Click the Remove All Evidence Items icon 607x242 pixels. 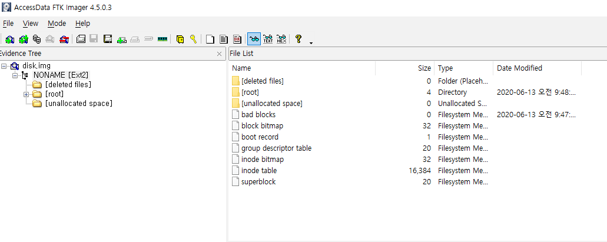click(64, 39)
